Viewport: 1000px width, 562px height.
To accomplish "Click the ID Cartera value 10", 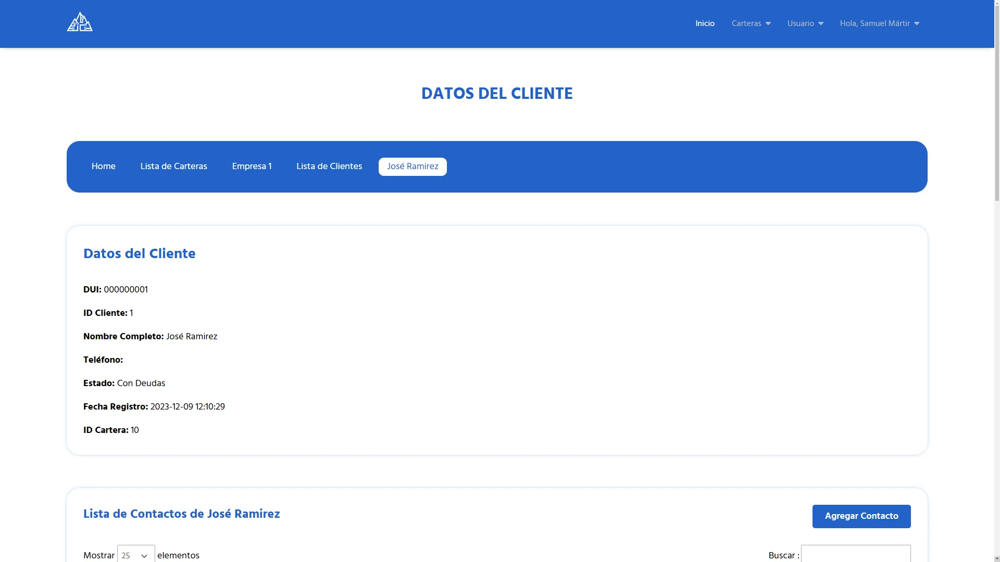I will point(135,430).
